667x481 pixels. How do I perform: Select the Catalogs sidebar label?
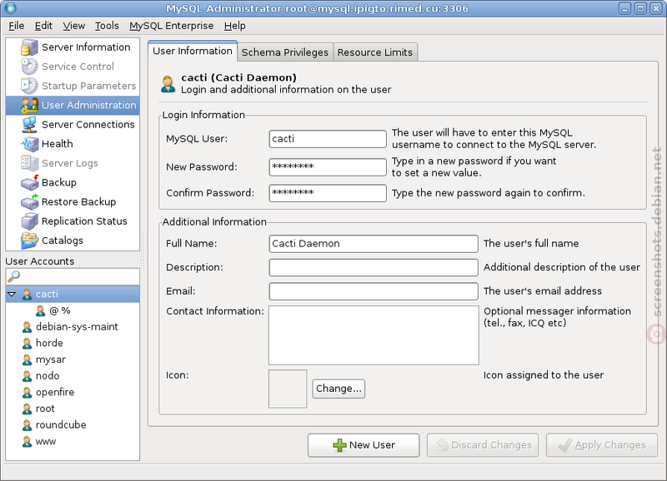point(63,240)
